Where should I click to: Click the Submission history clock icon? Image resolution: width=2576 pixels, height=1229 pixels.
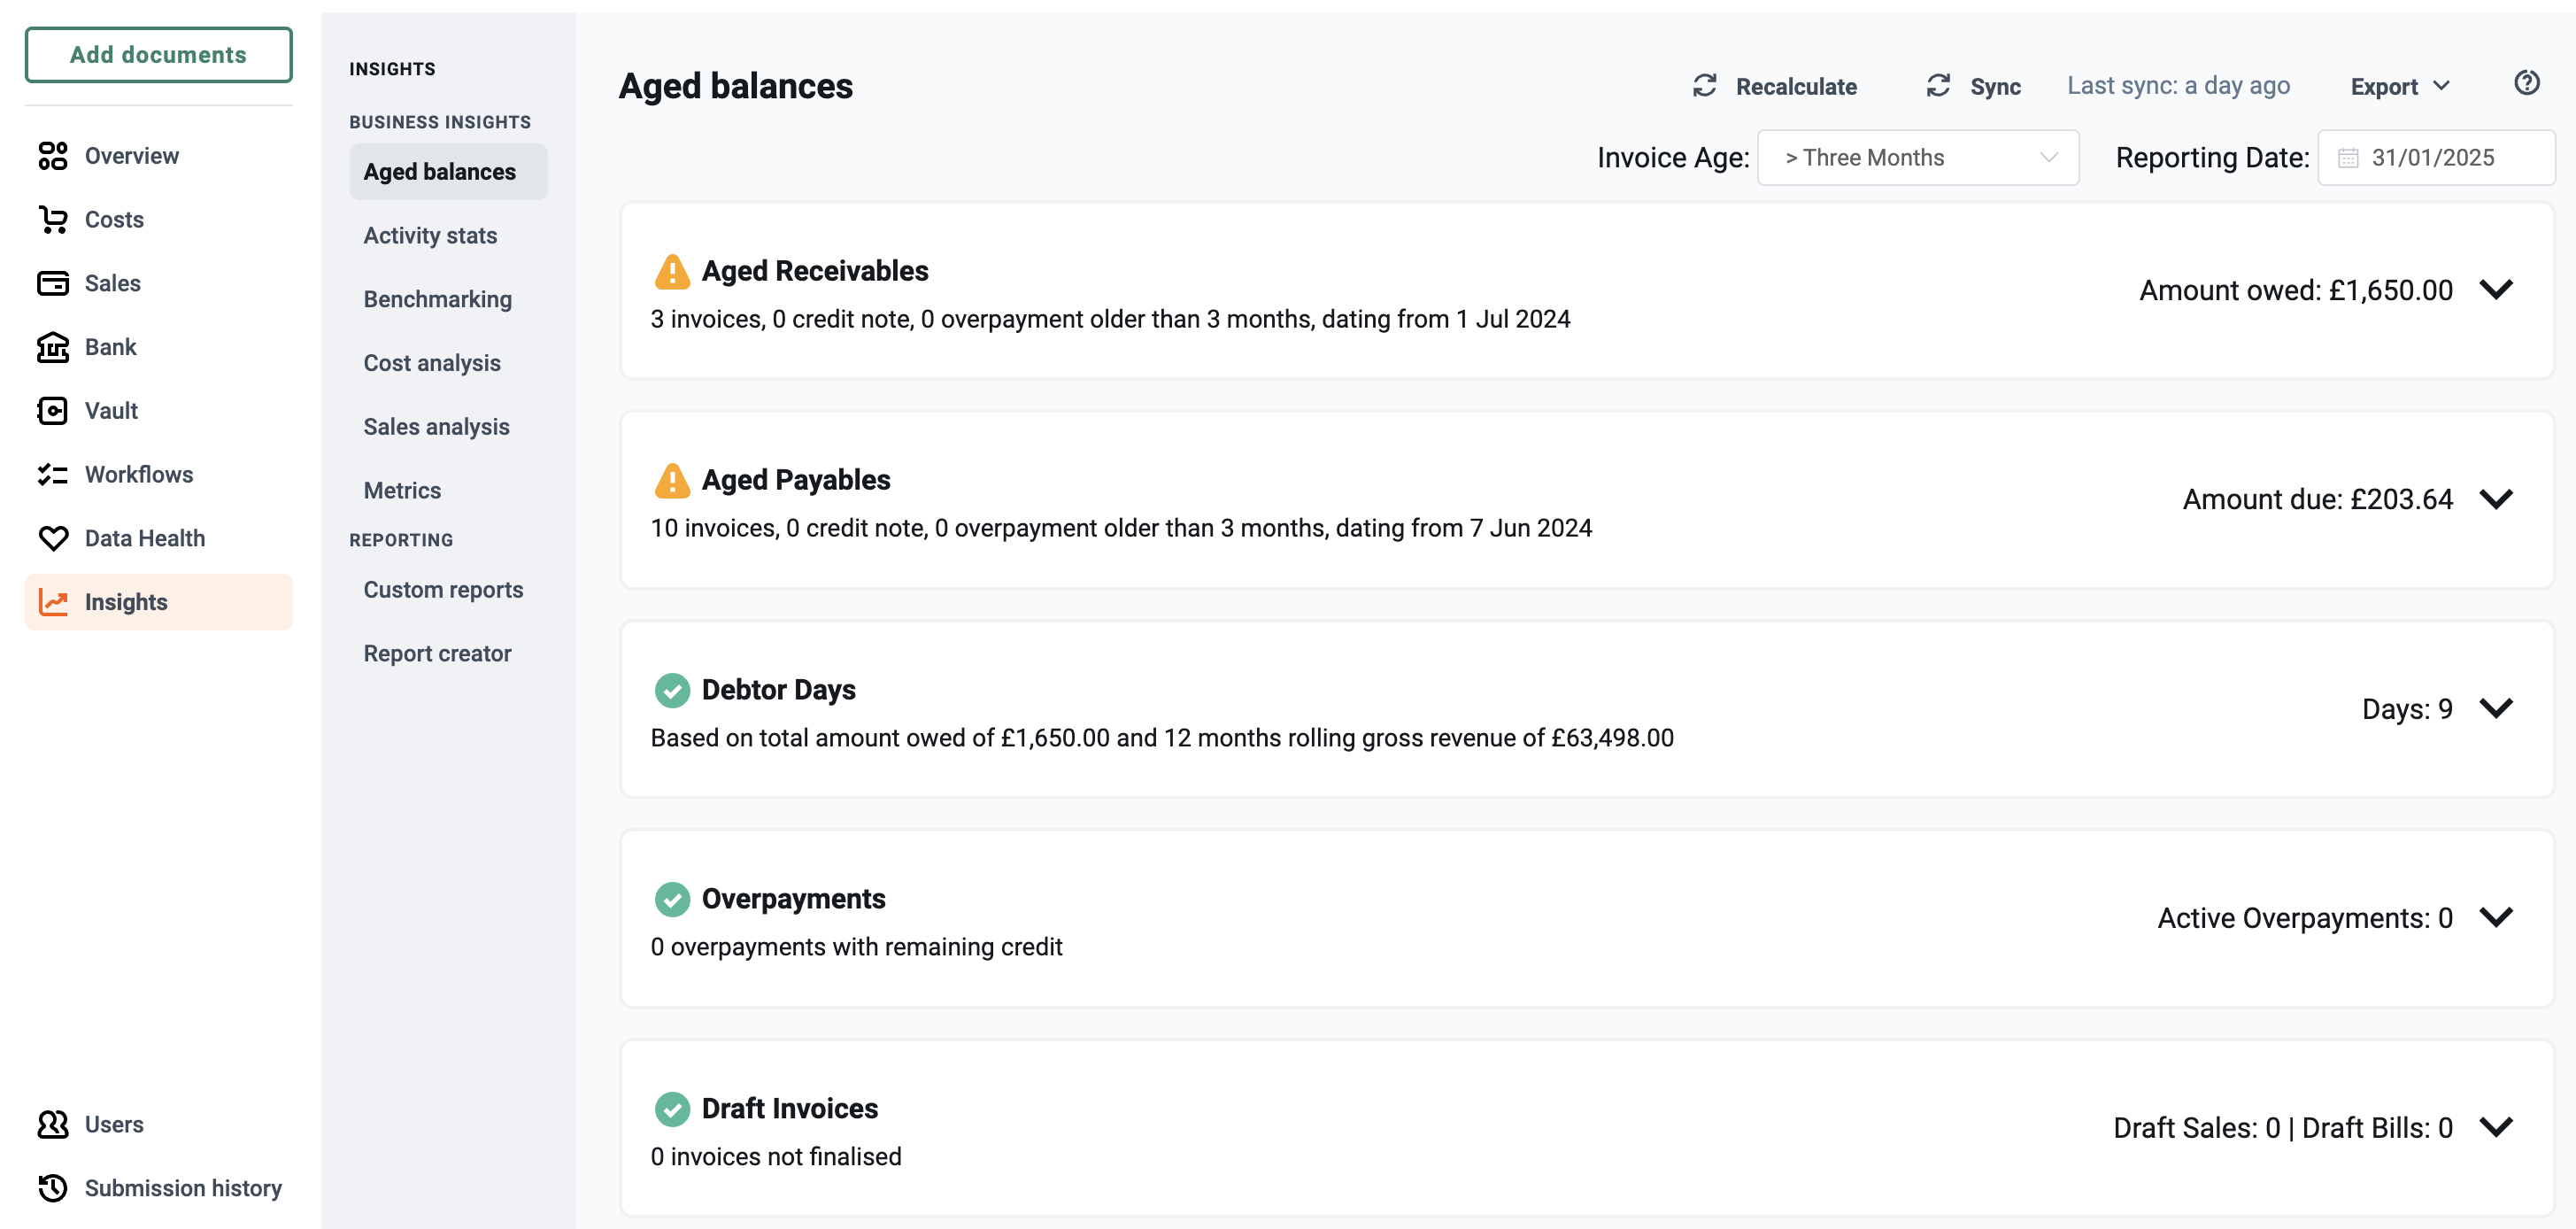tap(53, 1188)
